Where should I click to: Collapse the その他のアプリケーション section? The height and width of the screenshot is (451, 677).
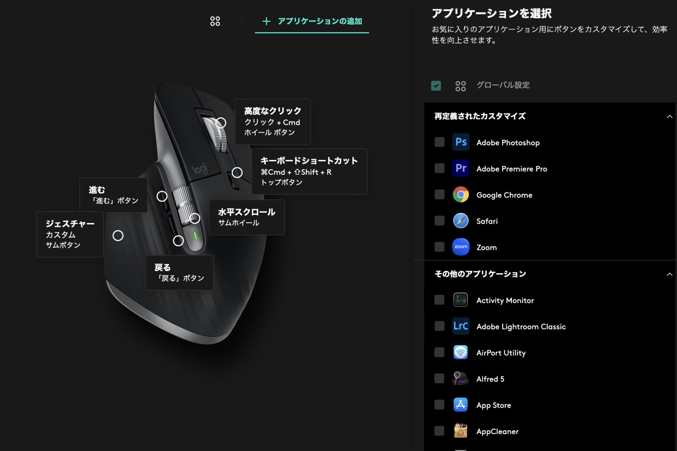[x=669, y=274]
